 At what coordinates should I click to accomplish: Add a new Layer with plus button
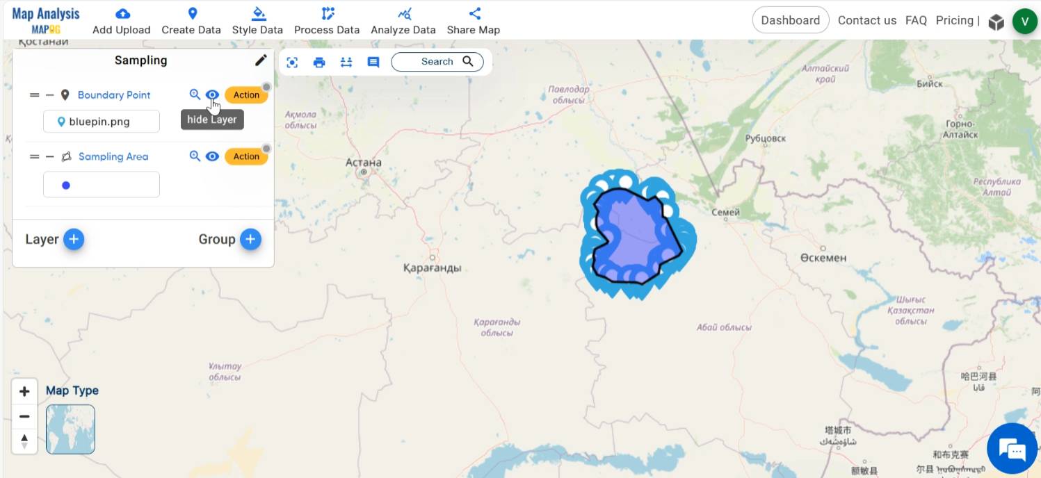74,240
